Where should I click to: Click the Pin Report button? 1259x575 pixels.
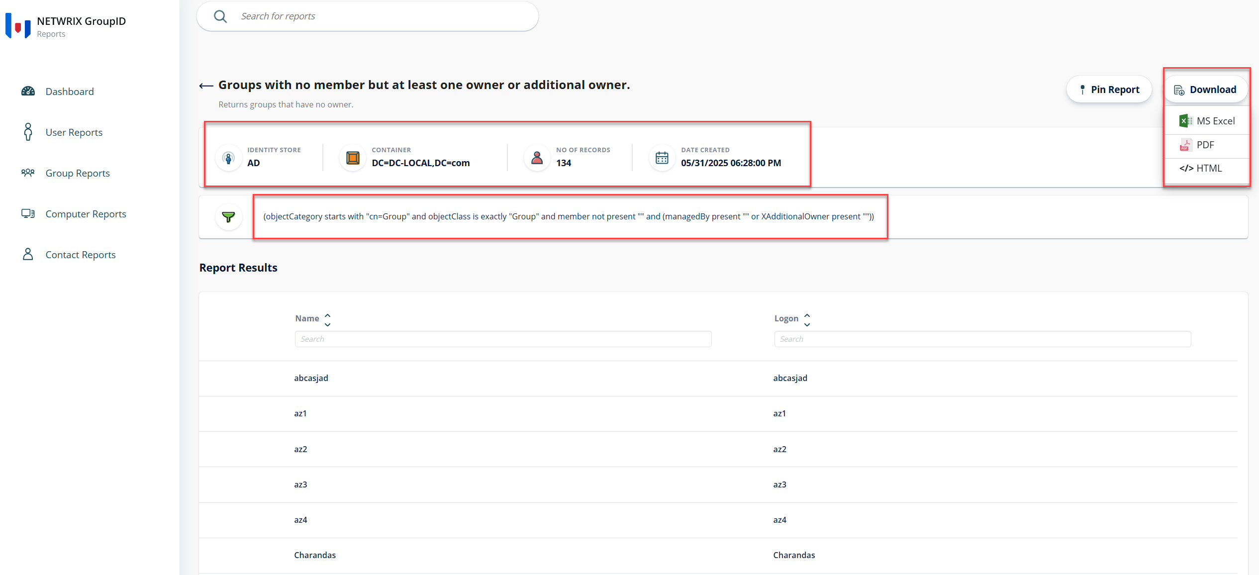pos(1109,90)
